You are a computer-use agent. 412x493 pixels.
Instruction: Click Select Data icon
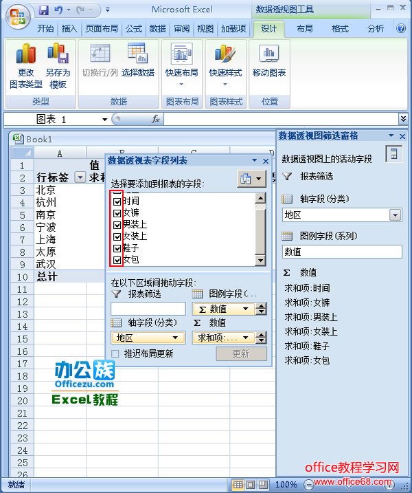[138, 61]
